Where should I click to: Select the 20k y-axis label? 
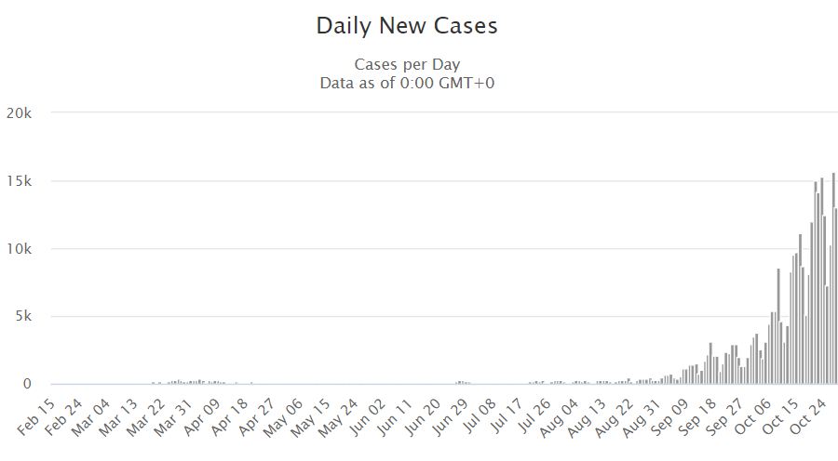(19, 113)
